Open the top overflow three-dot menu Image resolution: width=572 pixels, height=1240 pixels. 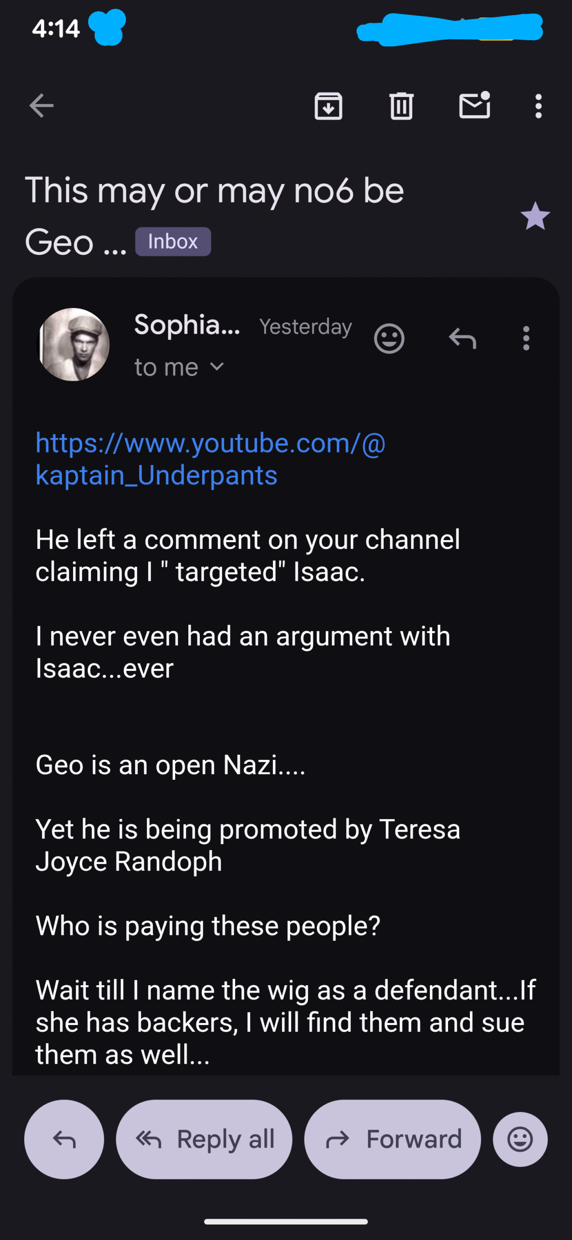click(538, 106)
